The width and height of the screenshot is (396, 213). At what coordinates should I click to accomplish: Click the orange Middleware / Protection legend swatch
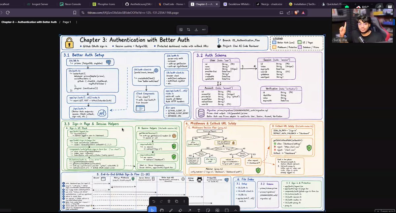(x=274, y=47)
